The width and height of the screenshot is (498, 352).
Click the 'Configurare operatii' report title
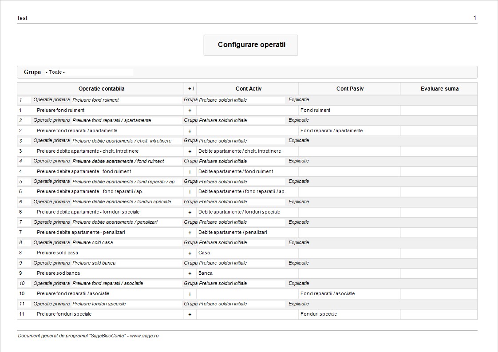click(x=252, y=45)
